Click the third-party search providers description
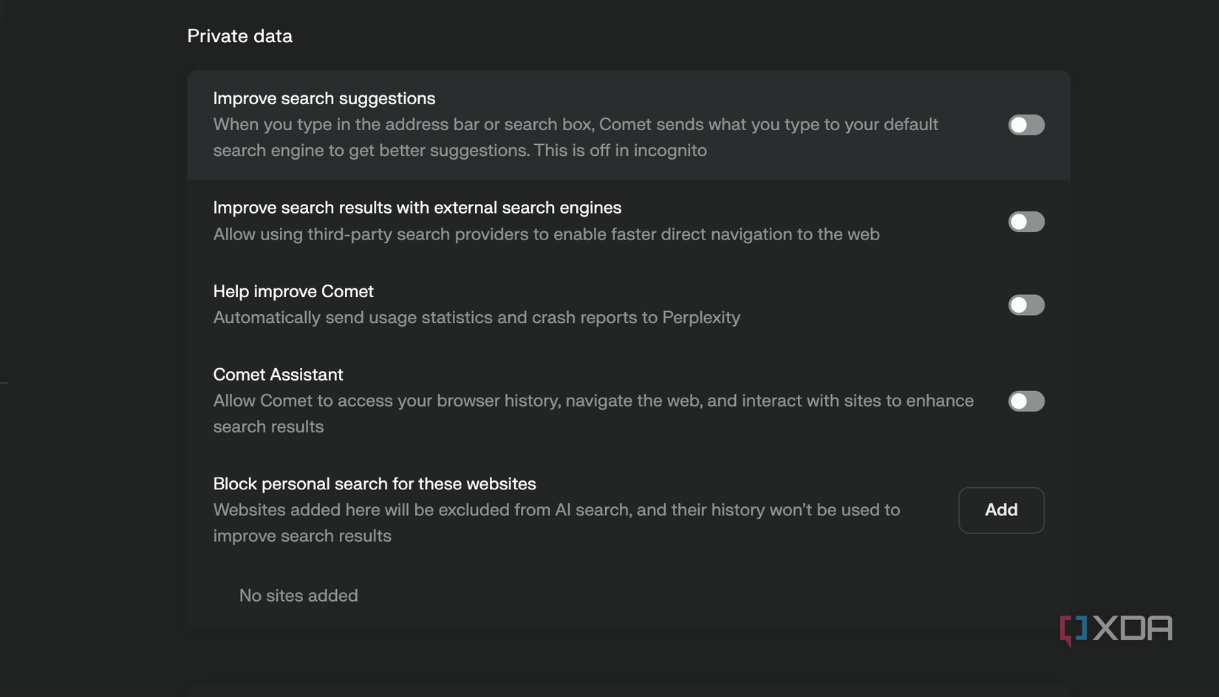The height and width of the screenshot is (697, 1219). click(546, 234)
